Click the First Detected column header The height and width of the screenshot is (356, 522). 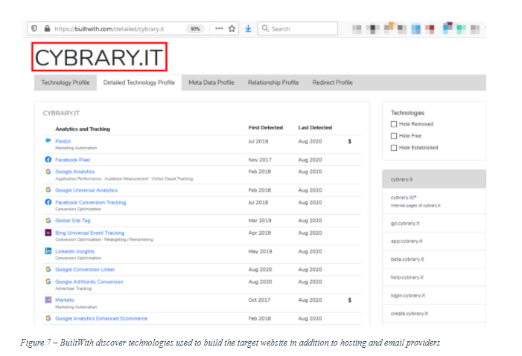tap(265, 127)
